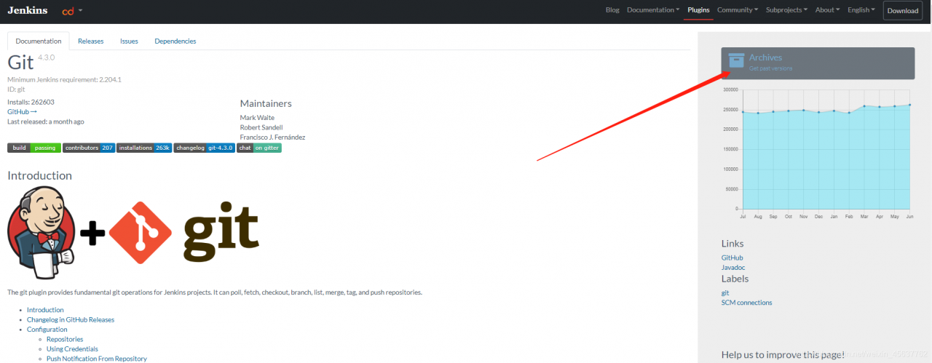The height and width of the screenshot is (363, 932).
Task: Click the version number 4.3.0
Action: point(46,57)
